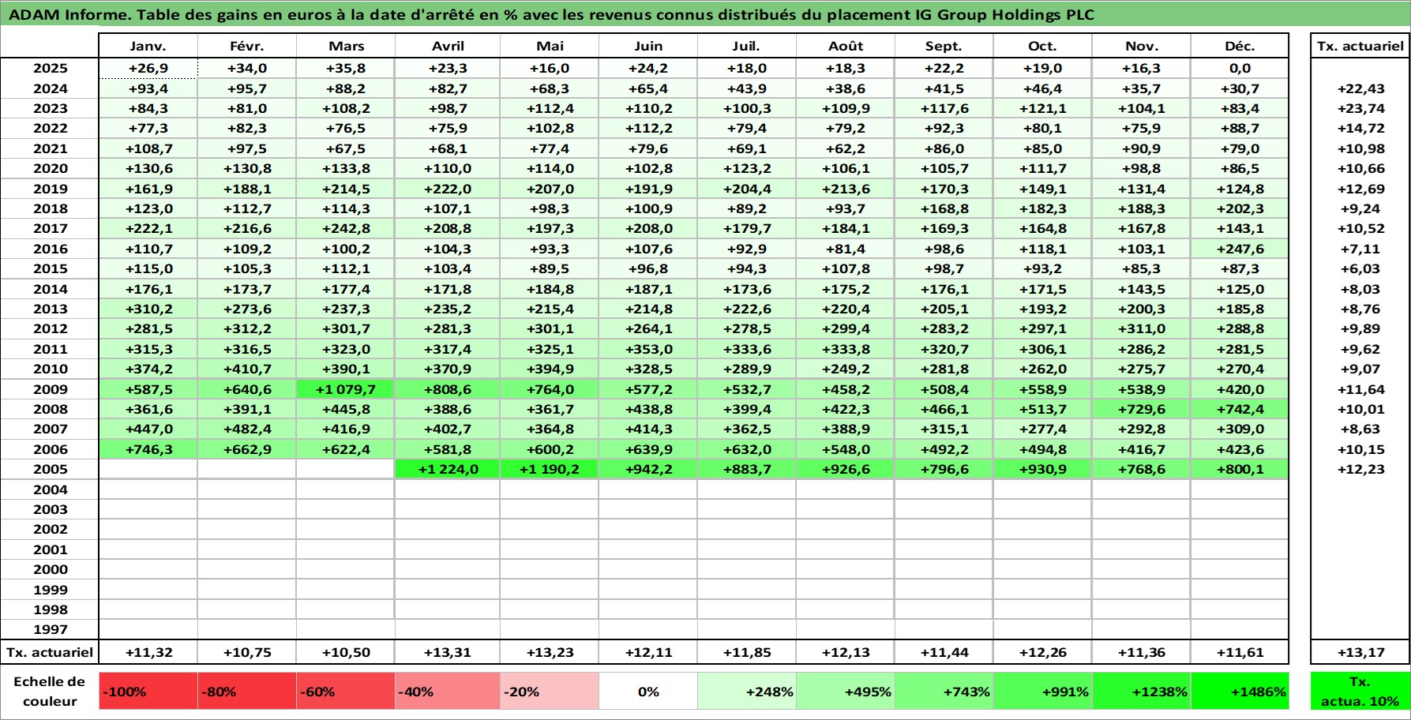Click the cell showing +640,6
The width and height of the screenshot is (1411, 720).
tap(246, 389)
